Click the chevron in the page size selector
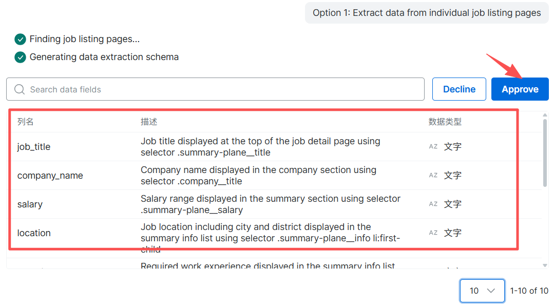Screen dimensions: 554x307 pyautogui.click(x=491, y=291)
